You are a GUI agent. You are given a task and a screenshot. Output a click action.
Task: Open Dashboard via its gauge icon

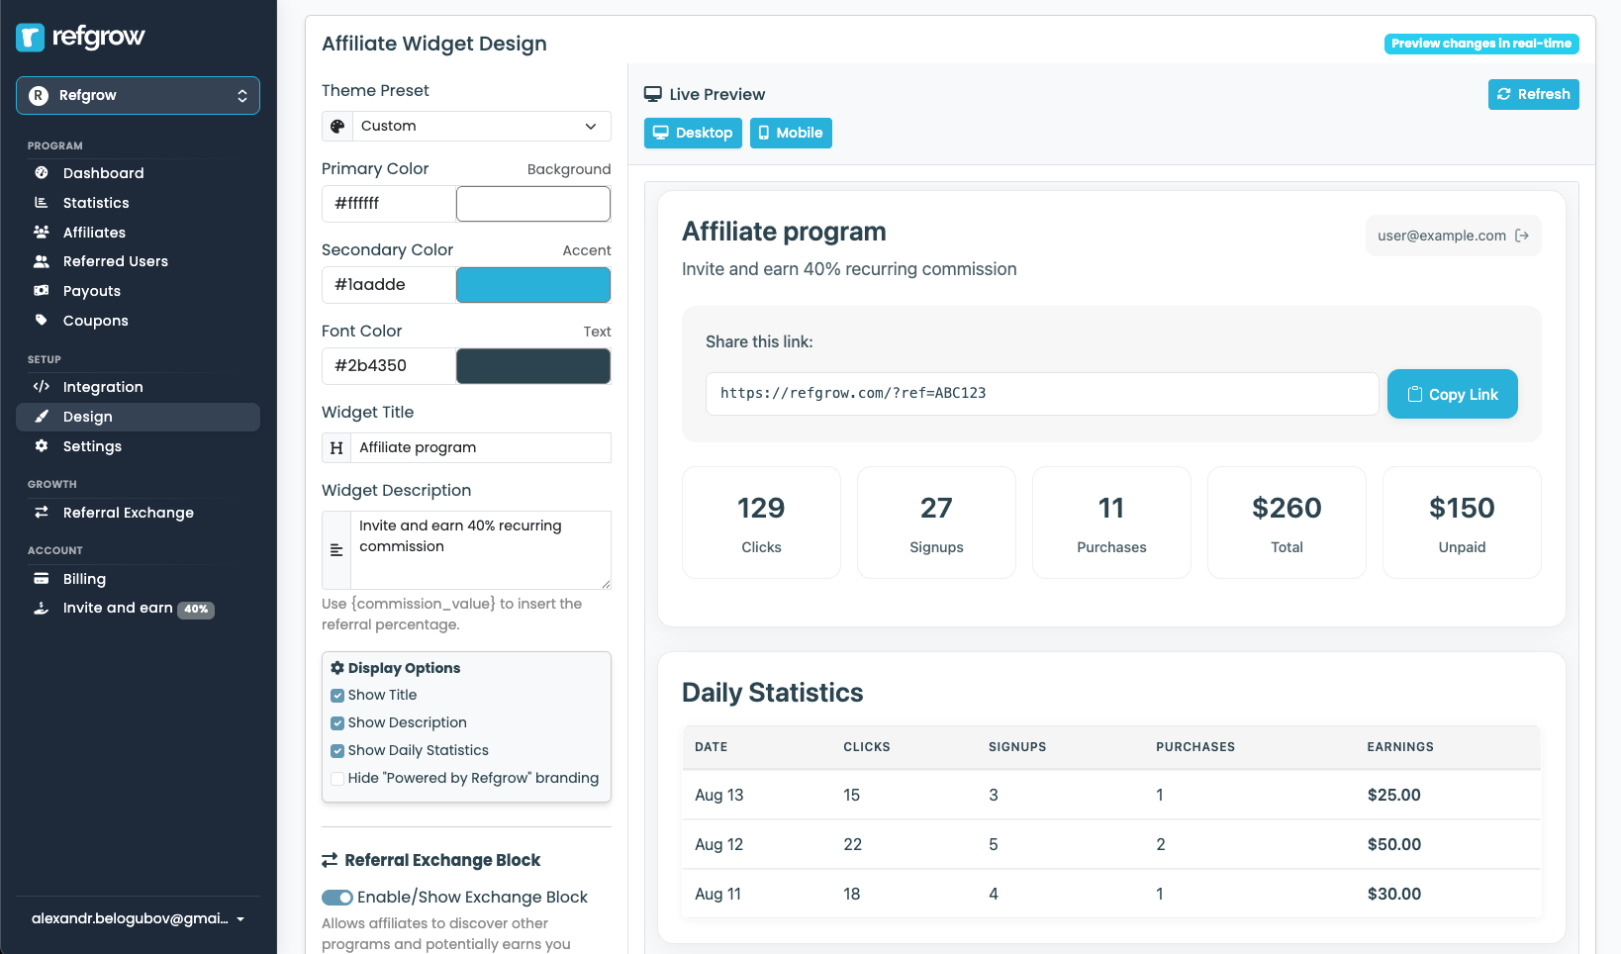42,173
